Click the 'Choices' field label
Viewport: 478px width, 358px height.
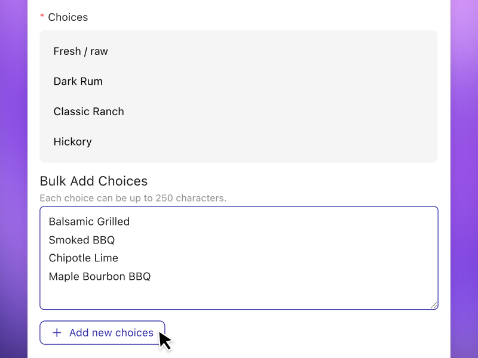pyautogui.click(x=68, y=17)
